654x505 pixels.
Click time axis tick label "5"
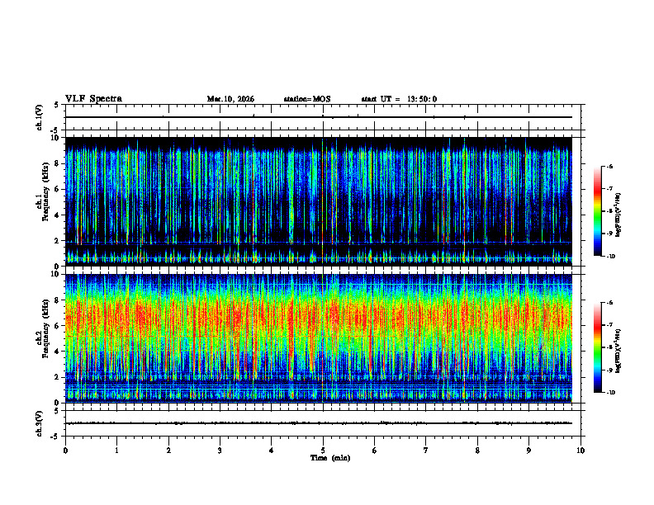coord(323,451)
